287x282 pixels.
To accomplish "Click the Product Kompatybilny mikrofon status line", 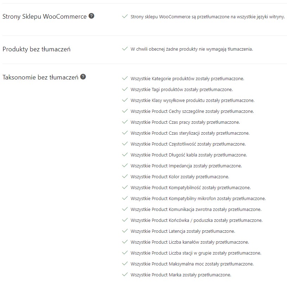I will click(x=198, y=198).
